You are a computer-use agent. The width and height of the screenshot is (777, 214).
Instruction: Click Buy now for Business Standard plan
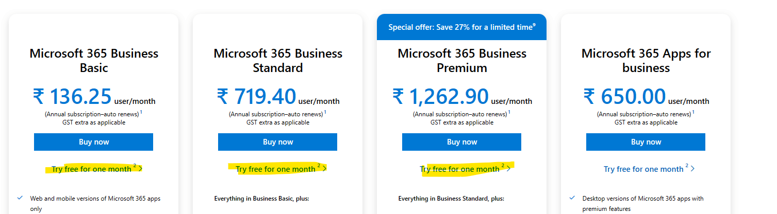277,142
